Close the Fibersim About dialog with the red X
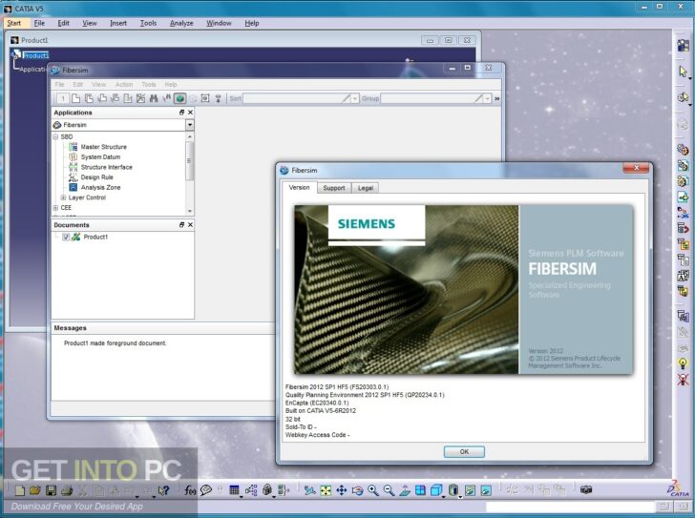This screenshot has width=695, height=518. pyautogui.click(x=637, y=168)
